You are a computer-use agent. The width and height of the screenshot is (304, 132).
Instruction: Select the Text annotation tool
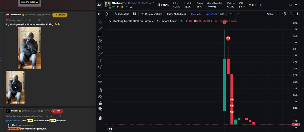(x=100, y=60)
